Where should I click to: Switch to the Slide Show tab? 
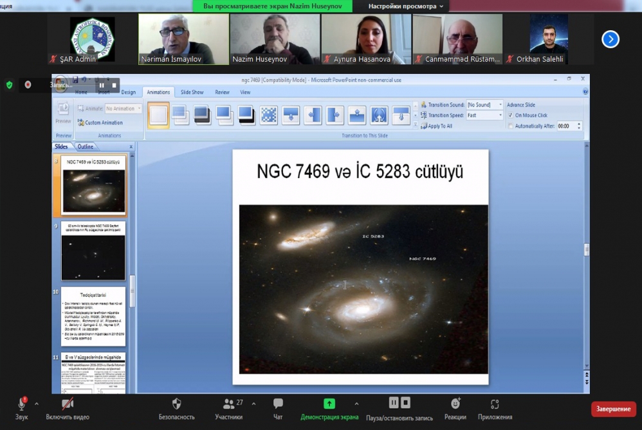pos(192,92)
